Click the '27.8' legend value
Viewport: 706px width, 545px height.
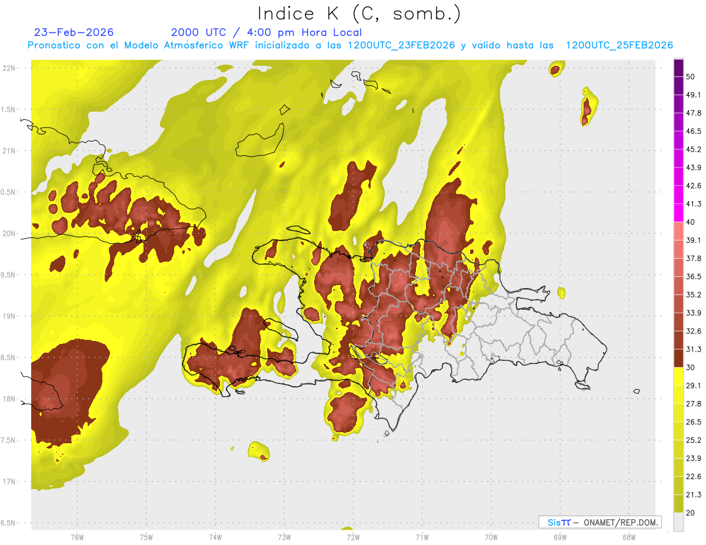click(693, 404)
